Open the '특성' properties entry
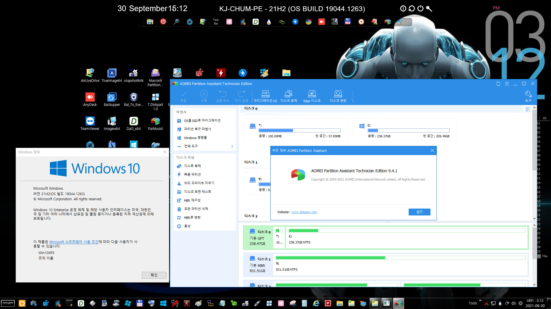The height and width of the screenshot is (309, 551). pyautogui.click(x=187, y=226)
